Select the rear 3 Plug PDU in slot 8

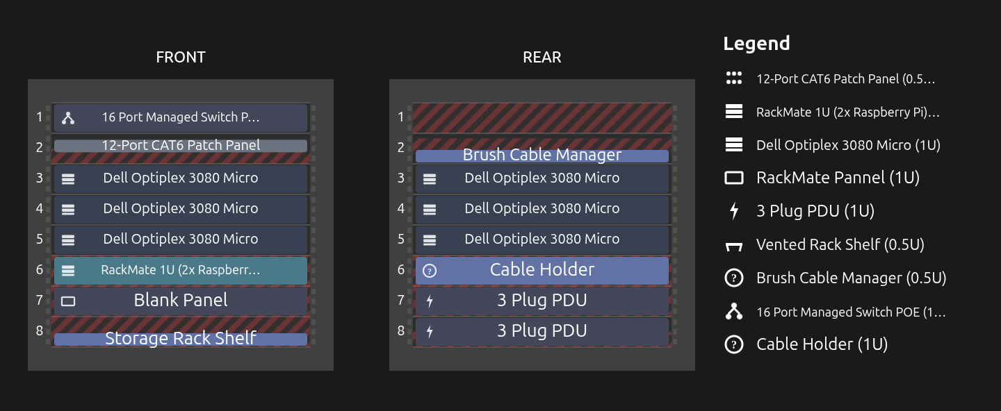[x=542, y=331]
